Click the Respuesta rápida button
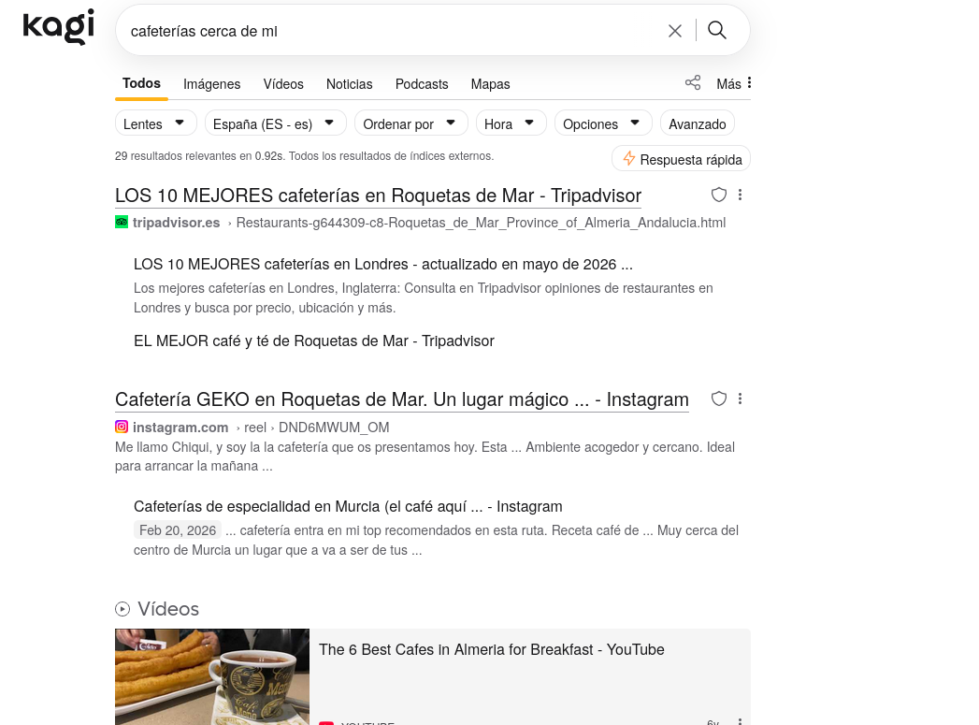Screen dimensions: 979x725 click(x=681, y=159)
